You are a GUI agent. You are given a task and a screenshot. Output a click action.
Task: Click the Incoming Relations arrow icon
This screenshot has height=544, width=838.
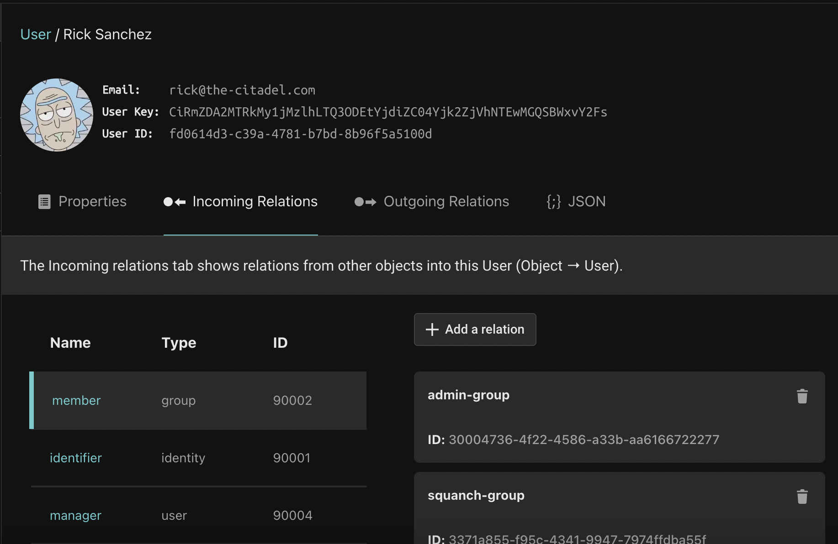coord(175,202)
